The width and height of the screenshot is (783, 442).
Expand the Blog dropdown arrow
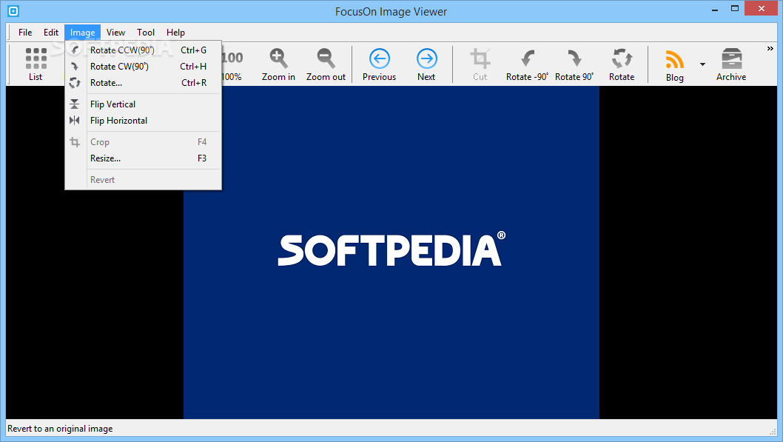click(702, 64)
